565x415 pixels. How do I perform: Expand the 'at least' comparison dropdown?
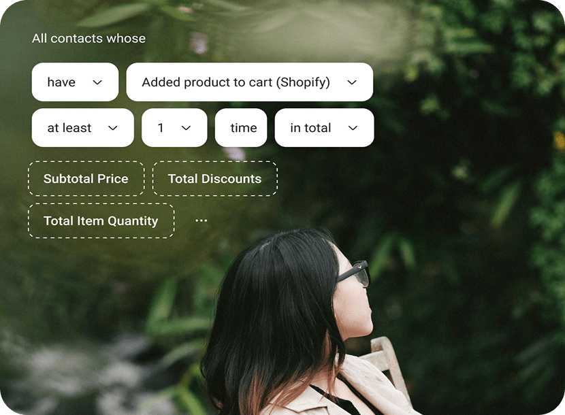83,127
